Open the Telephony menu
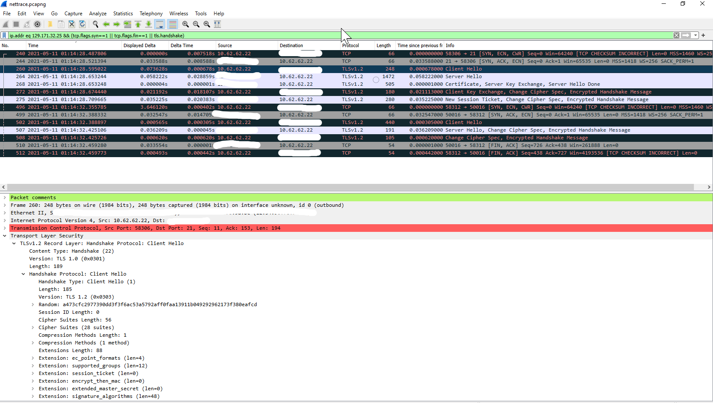The image size is (713, 403). click(x=151, y=13)
